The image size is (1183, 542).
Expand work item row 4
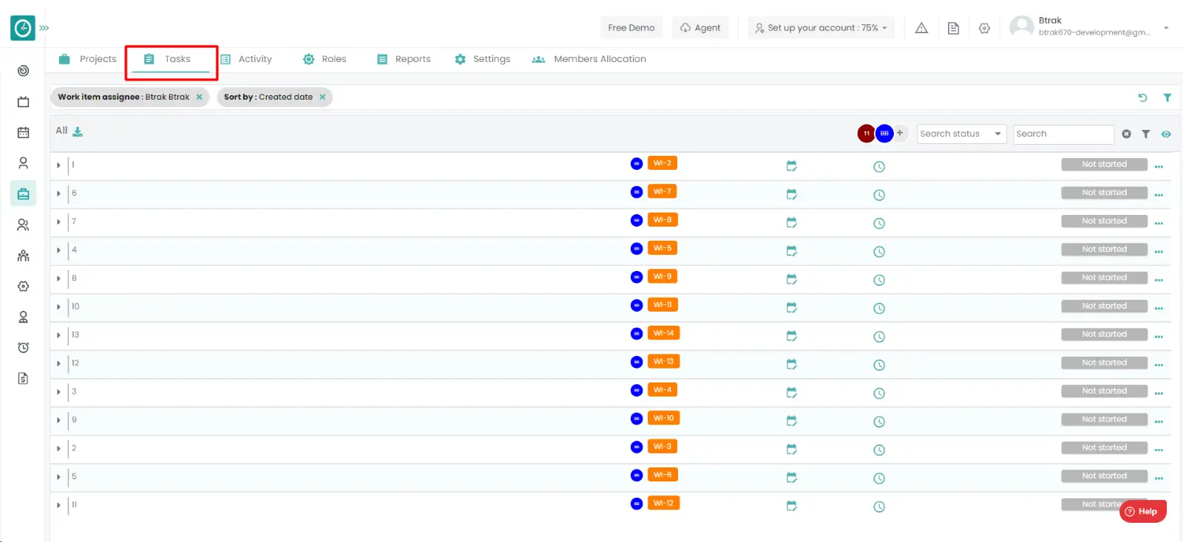coord(58,250)
